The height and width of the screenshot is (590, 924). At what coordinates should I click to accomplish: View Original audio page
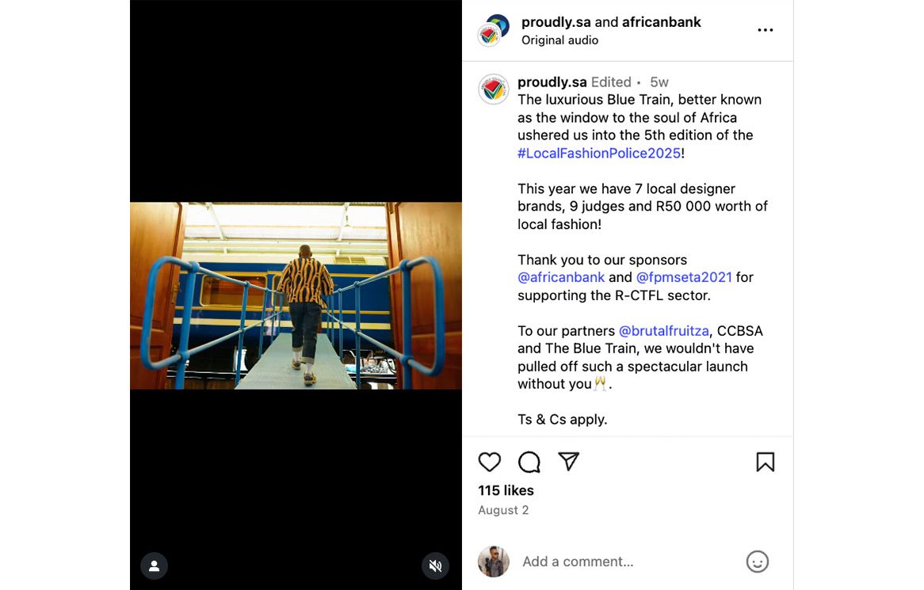[559, 40]
